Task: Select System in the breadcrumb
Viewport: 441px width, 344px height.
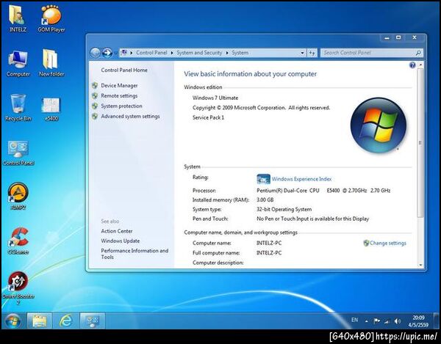Action: point(240,53)
